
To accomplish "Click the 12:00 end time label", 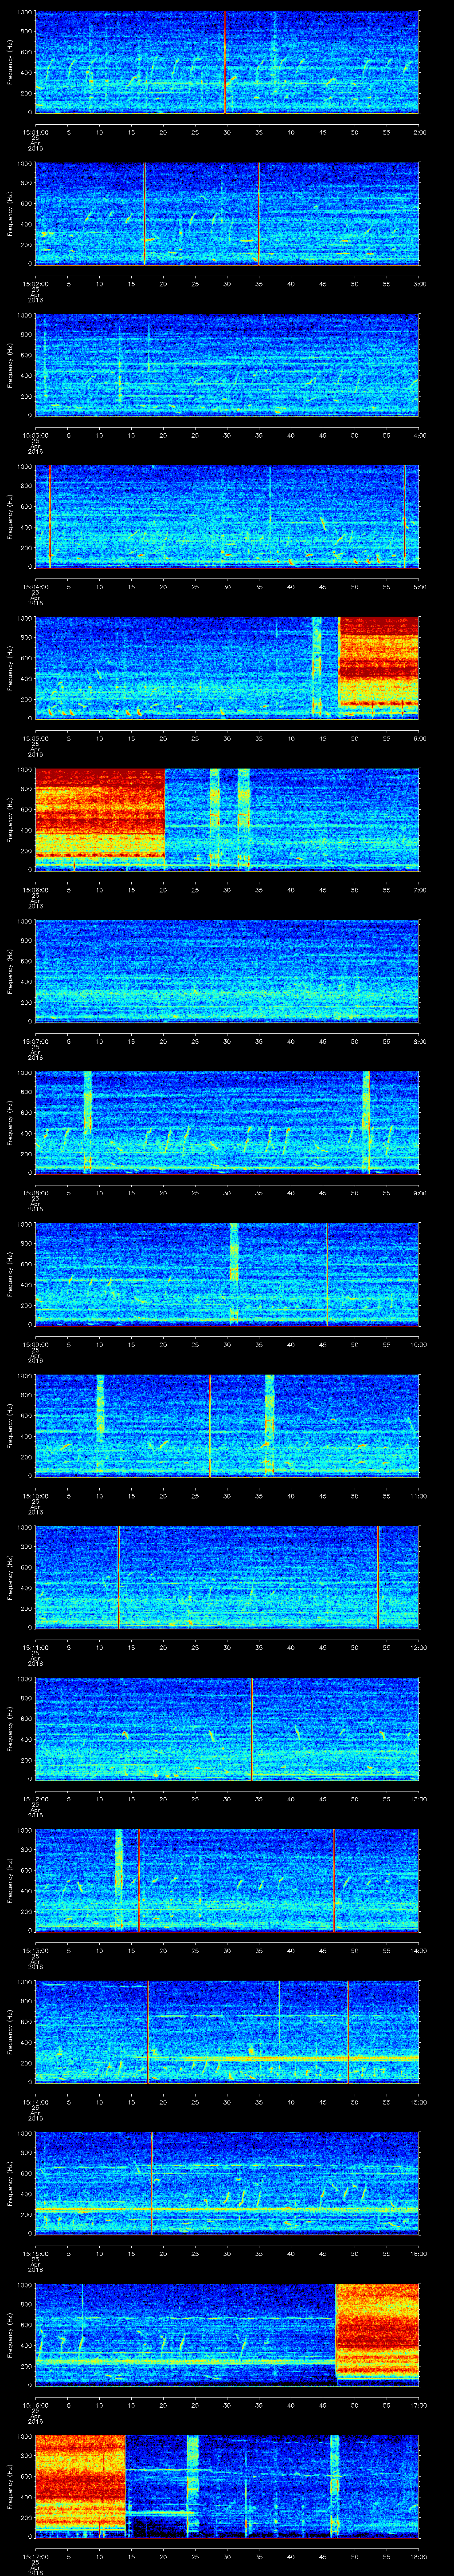I will click(x=418, y=1648).
